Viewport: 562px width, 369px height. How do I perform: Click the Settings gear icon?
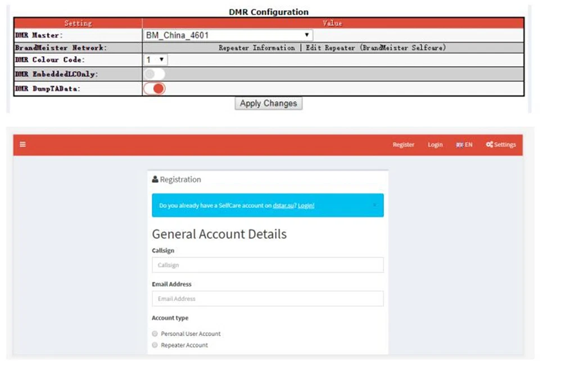tap(490, 145)
